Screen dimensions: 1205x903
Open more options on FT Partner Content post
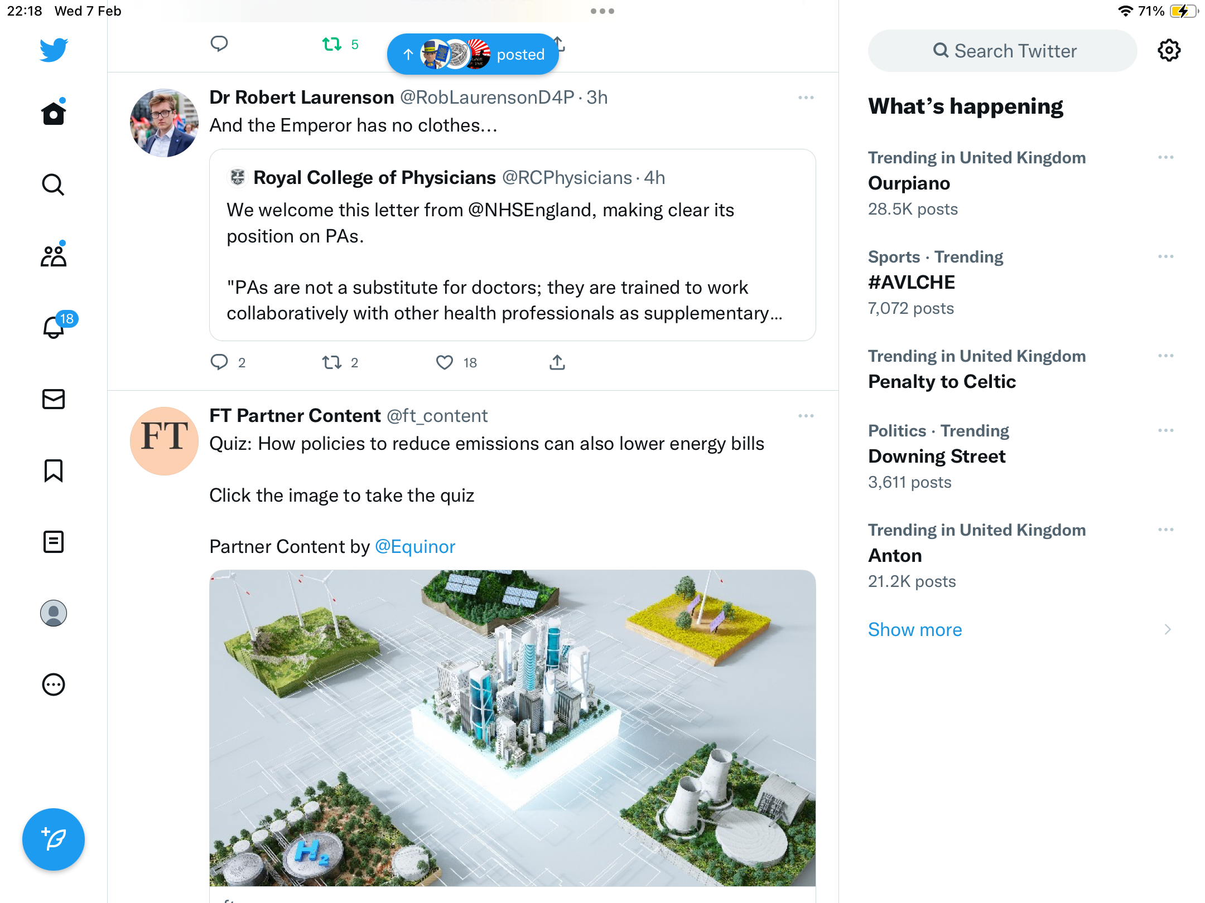pyautogui.click(x=806, y=416)
